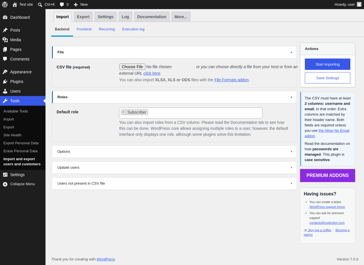Open the Log tab
Image resolution: width=364 pixels, height=265 pixels.
pyautogui.click(x=125, y=17)
